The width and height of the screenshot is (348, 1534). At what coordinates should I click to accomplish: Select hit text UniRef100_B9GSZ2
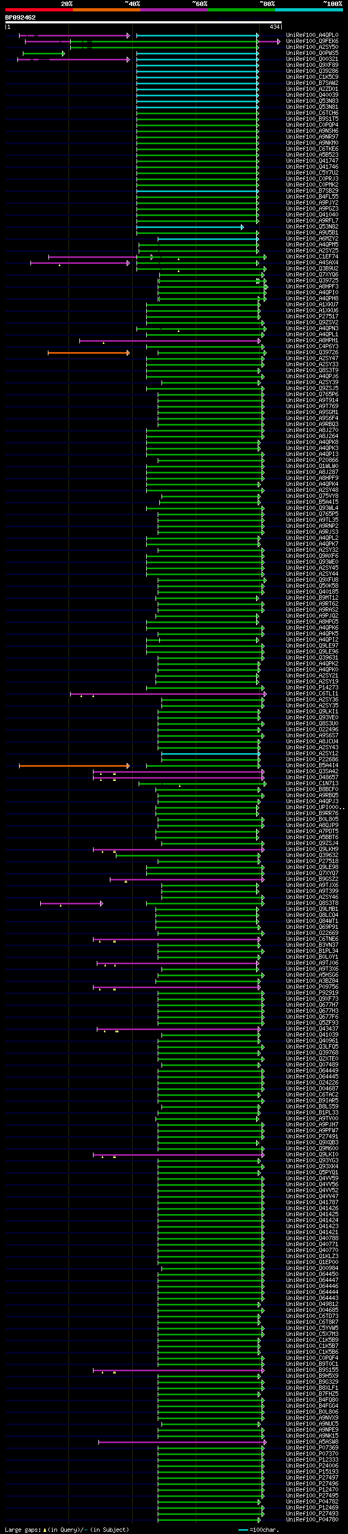312,879
